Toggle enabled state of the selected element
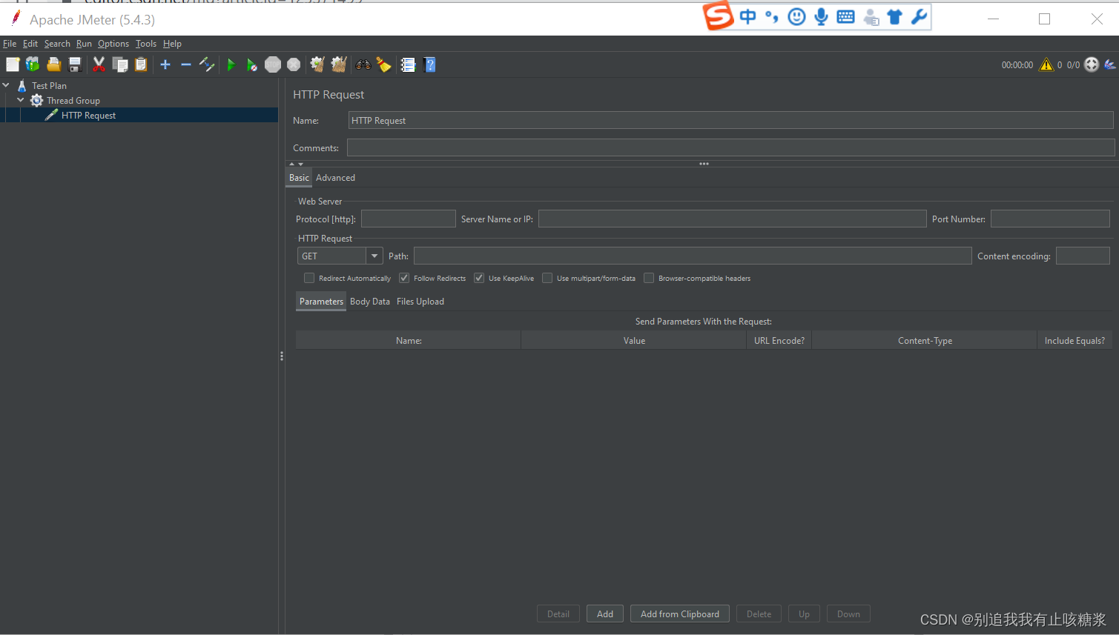This screenshot has height=635, width=1119. pyautogui.click(x=207, y=65)
